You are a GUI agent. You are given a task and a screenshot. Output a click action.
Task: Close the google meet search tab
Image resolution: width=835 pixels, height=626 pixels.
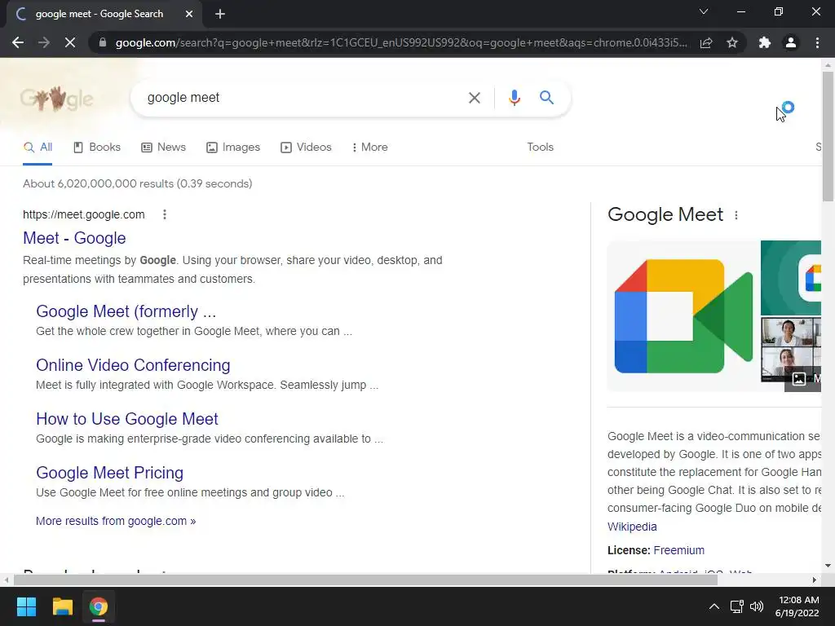coord(189,15)
